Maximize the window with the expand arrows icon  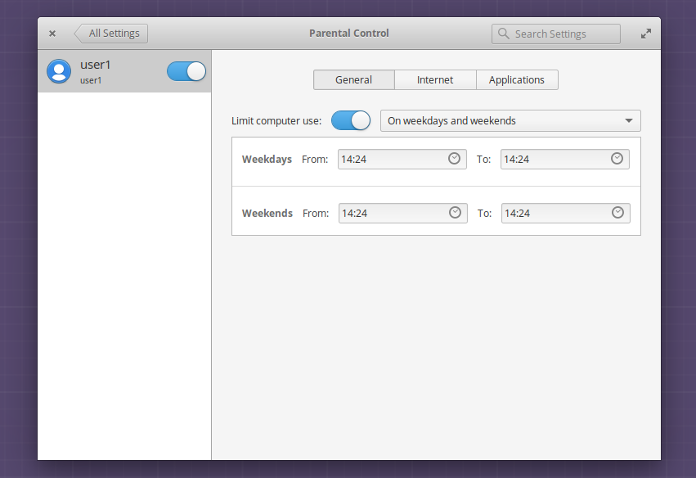click(646, 34)
